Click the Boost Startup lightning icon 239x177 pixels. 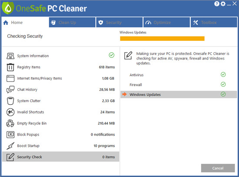click(x=10, y=146)
